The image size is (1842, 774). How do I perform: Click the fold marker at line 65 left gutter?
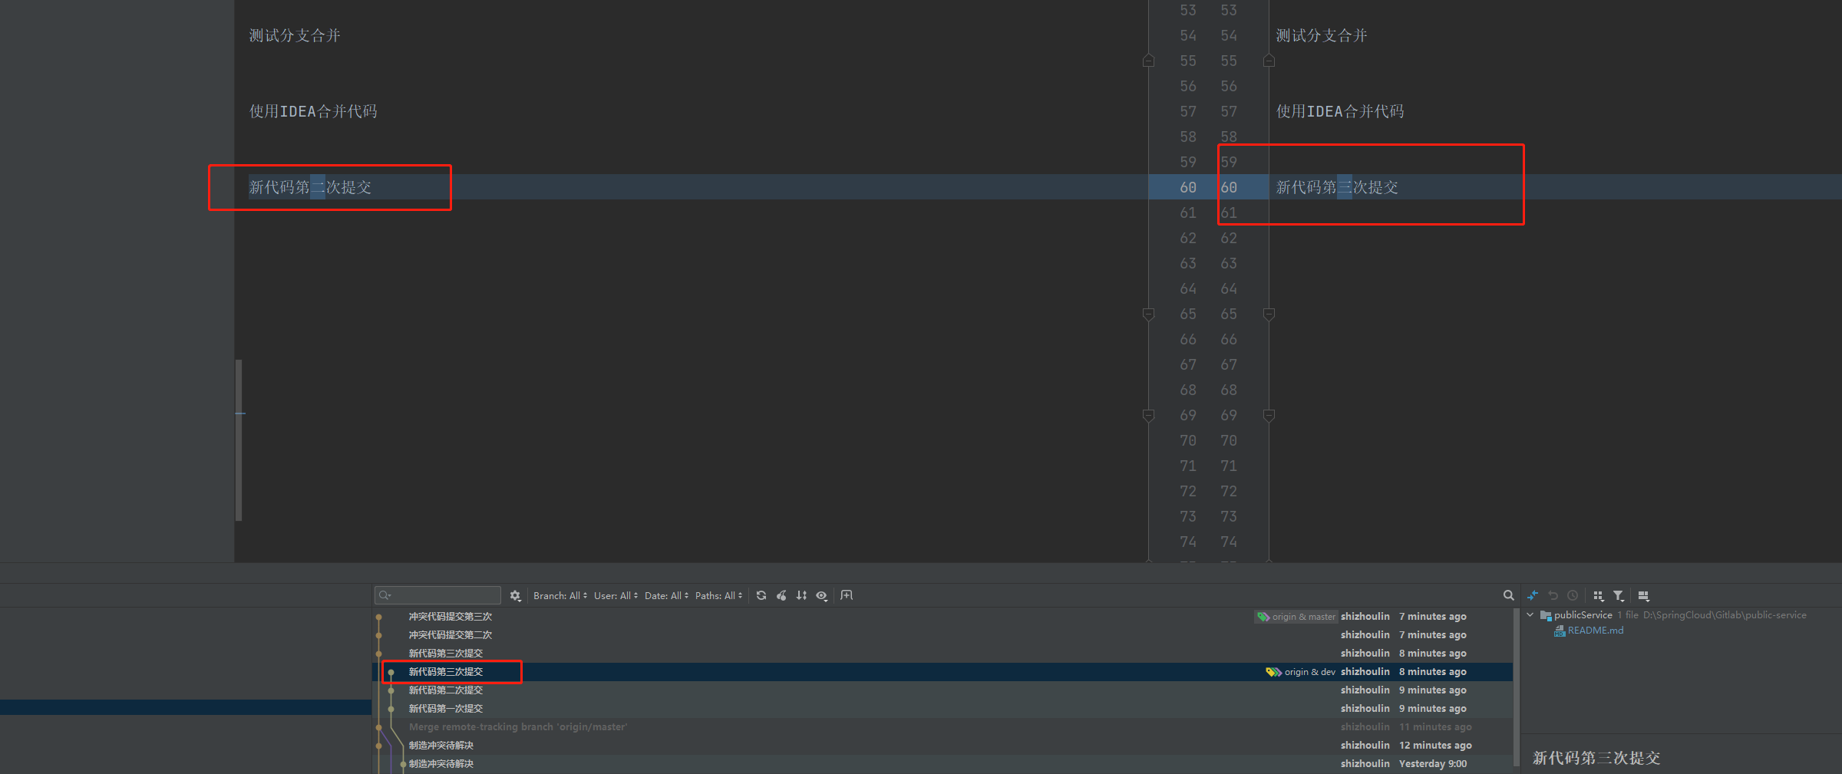pos(1148,314)
